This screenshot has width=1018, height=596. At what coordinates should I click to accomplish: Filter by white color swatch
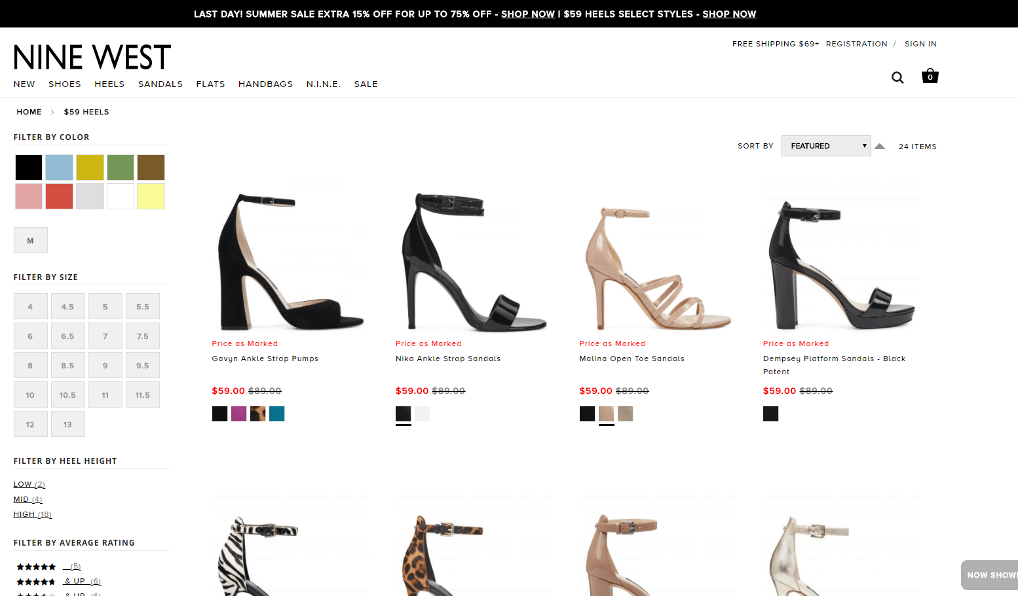121,196
